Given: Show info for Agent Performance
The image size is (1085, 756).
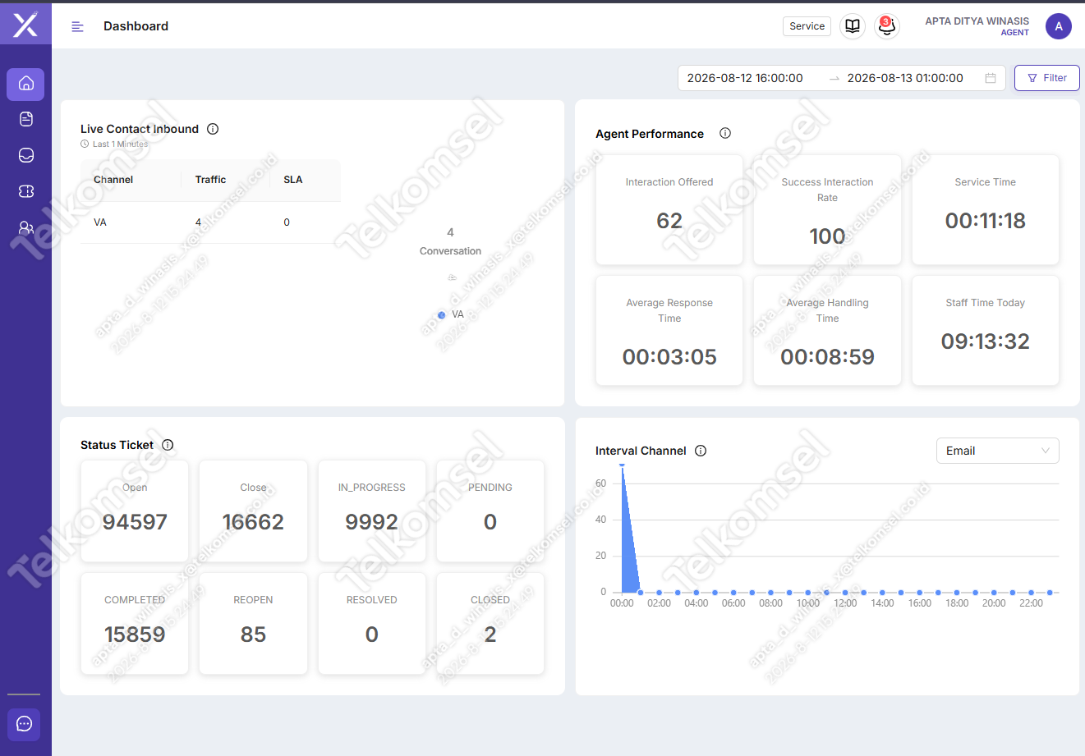Looking at the screenshot, I should point(725,133).
